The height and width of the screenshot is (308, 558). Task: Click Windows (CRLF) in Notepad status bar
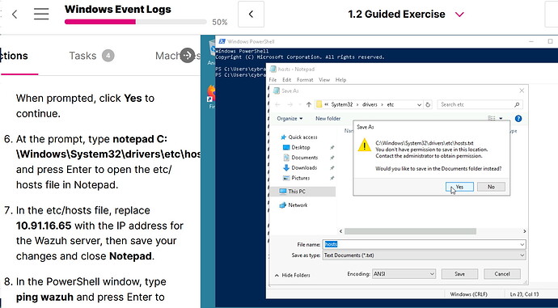(x=468, y=294)
